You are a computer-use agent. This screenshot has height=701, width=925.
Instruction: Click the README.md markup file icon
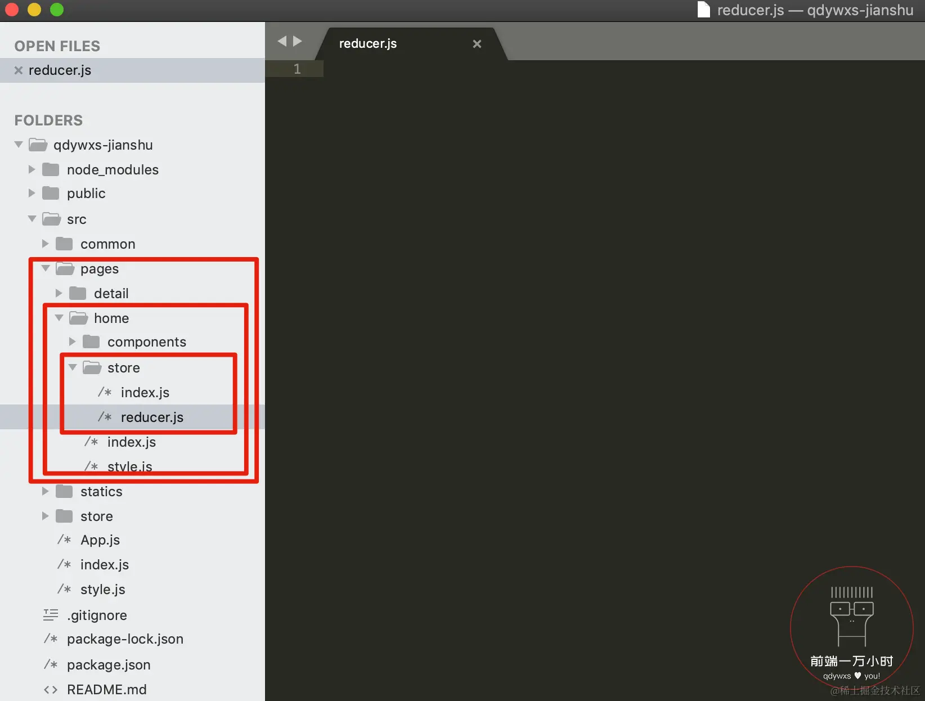coord(51,690)
